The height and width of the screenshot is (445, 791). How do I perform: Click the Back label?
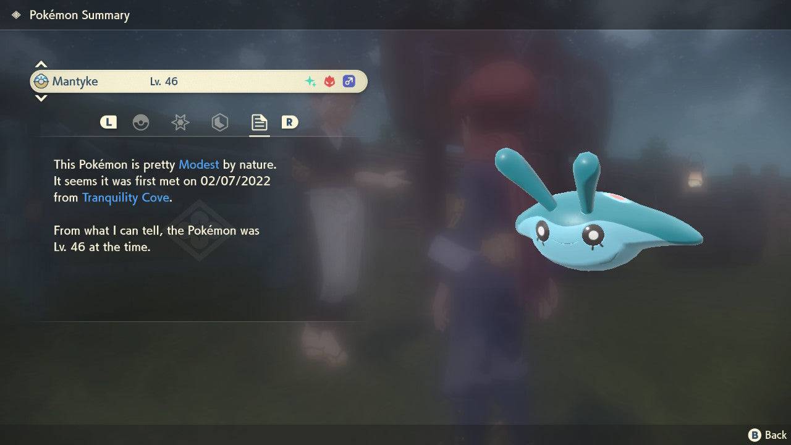coord(776,435)
